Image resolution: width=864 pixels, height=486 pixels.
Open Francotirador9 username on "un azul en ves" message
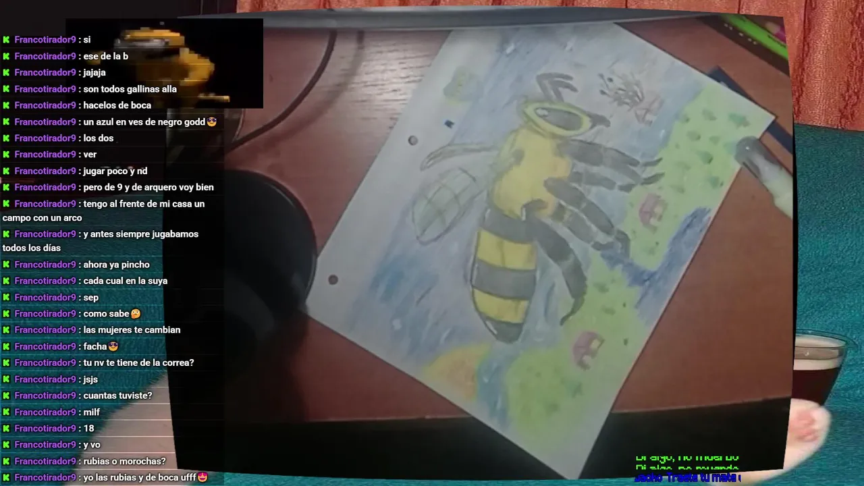point(45,122)
